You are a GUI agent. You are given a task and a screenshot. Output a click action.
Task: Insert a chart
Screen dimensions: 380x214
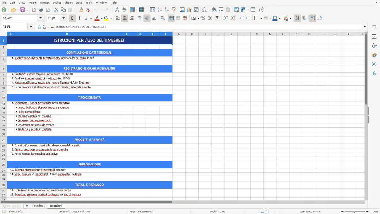pos(189,10)
